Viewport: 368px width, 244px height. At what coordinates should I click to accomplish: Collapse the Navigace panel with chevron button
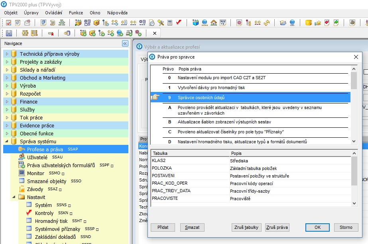pos(125,43)
